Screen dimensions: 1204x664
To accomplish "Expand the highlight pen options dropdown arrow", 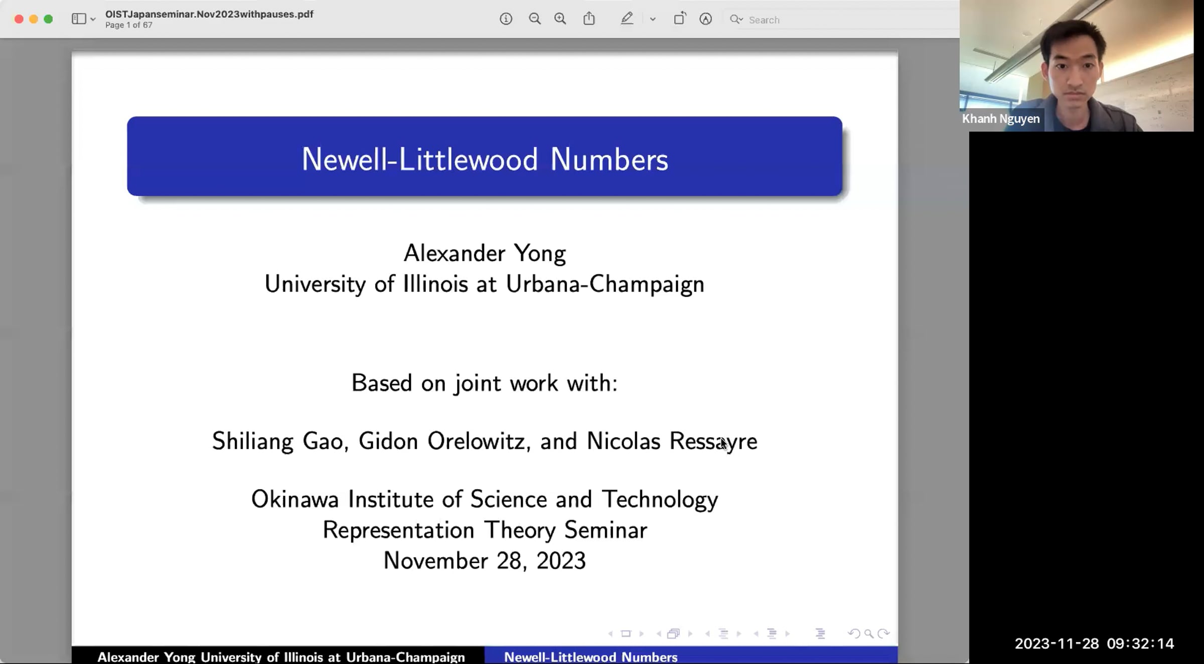I will tap(653, 20).
